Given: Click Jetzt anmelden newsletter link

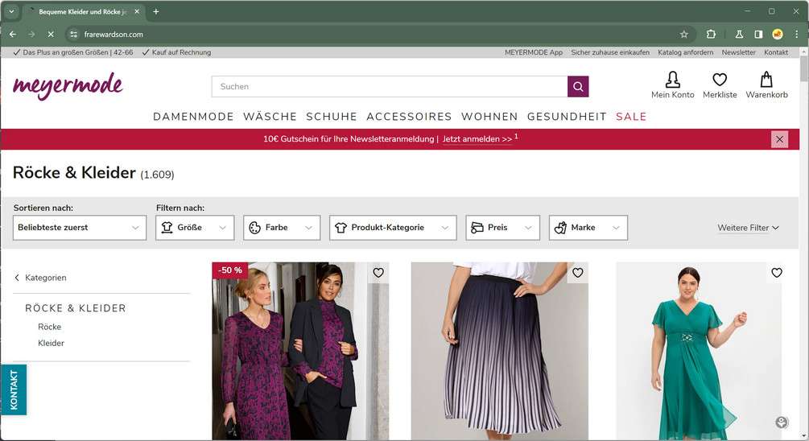Looking at the screenshot, I should click(x=477, y=139).
